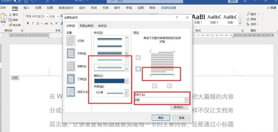
Task: Select the Custom (自定义) border setting icon
Action: tap(71, 92)
